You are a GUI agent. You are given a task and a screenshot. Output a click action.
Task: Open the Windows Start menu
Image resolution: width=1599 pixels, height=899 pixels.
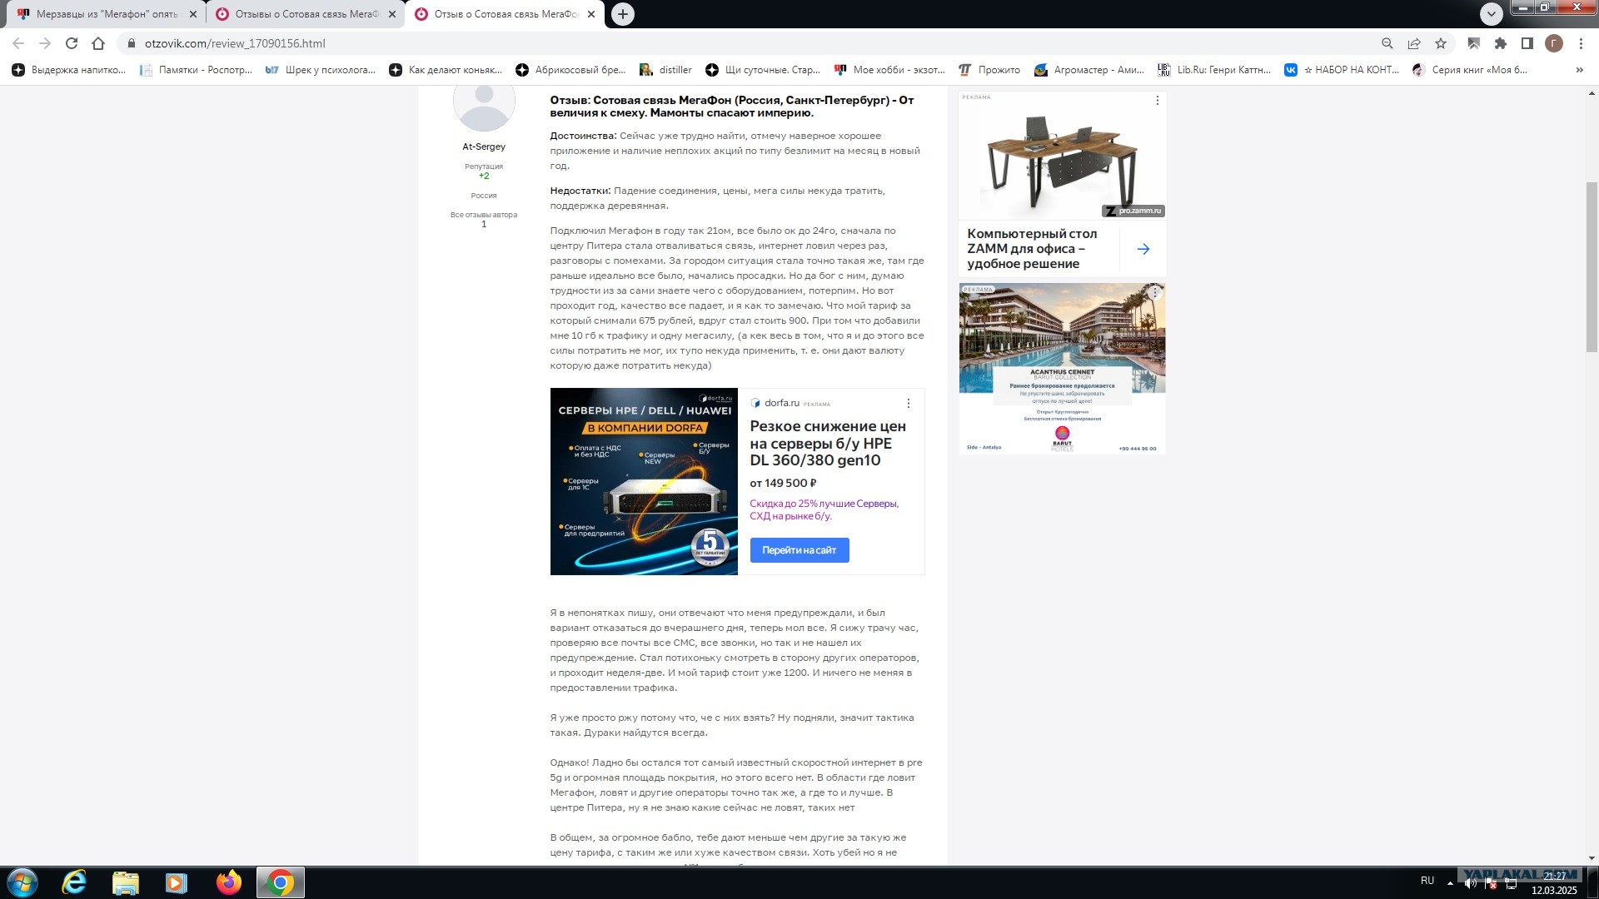coord(22,882)
